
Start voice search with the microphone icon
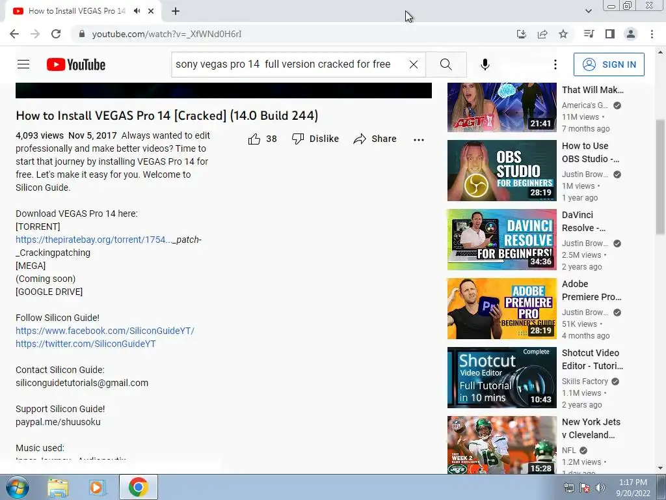click(485, 64)
